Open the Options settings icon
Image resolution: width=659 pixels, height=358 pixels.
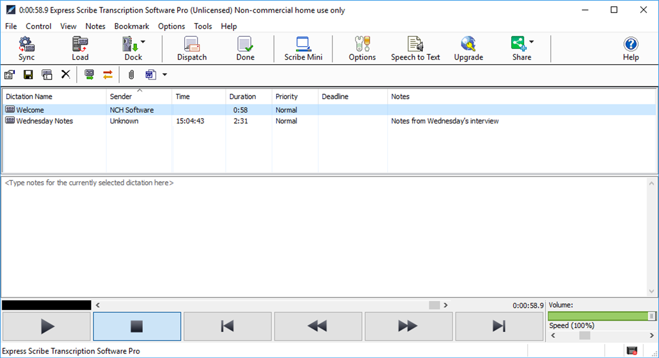click(362, 48)
